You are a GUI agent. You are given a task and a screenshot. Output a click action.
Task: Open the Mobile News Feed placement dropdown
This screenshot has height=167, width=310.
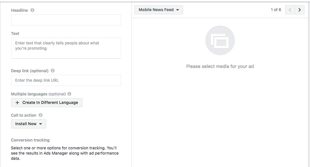[x=159, y=10]
